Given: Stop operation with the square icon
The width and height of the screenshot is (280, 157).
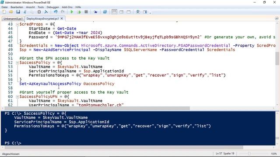Looking at the screenshot, I should tap(86, 12).
